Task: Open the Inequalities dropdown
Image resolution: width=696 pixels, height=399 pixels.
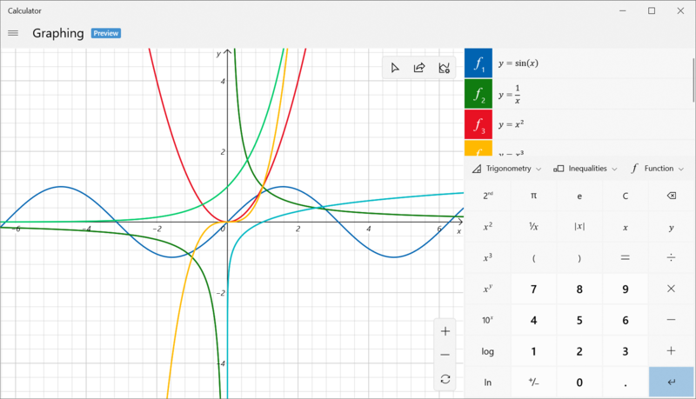Action: [586, 169]
